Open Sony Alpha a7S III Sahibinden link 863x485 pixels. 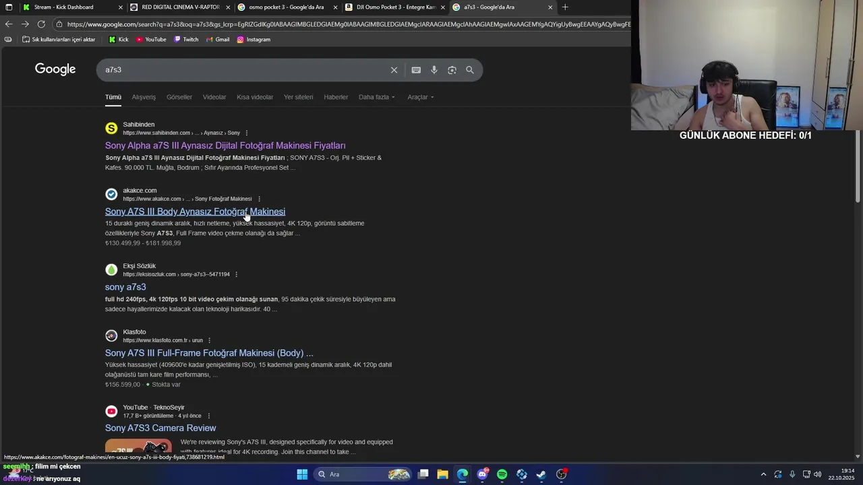pos(225,145)
